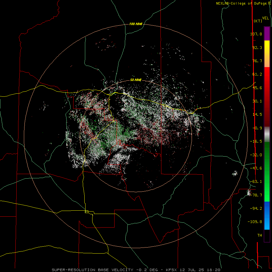Select the 92.3 value on velocity scale
Image resolution: width=272 pixels, height=272 pixels.
tap(257, 47)
